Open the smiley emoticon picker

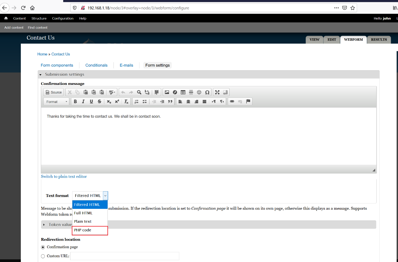pyautogui.click(x=199, y=92)
